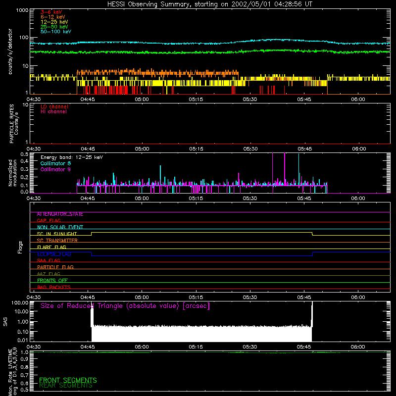The width and height of the screenshot is (396, 396).
Task: Click the tallest magenta Collimator 9 modulation spike
Action: 285,169
